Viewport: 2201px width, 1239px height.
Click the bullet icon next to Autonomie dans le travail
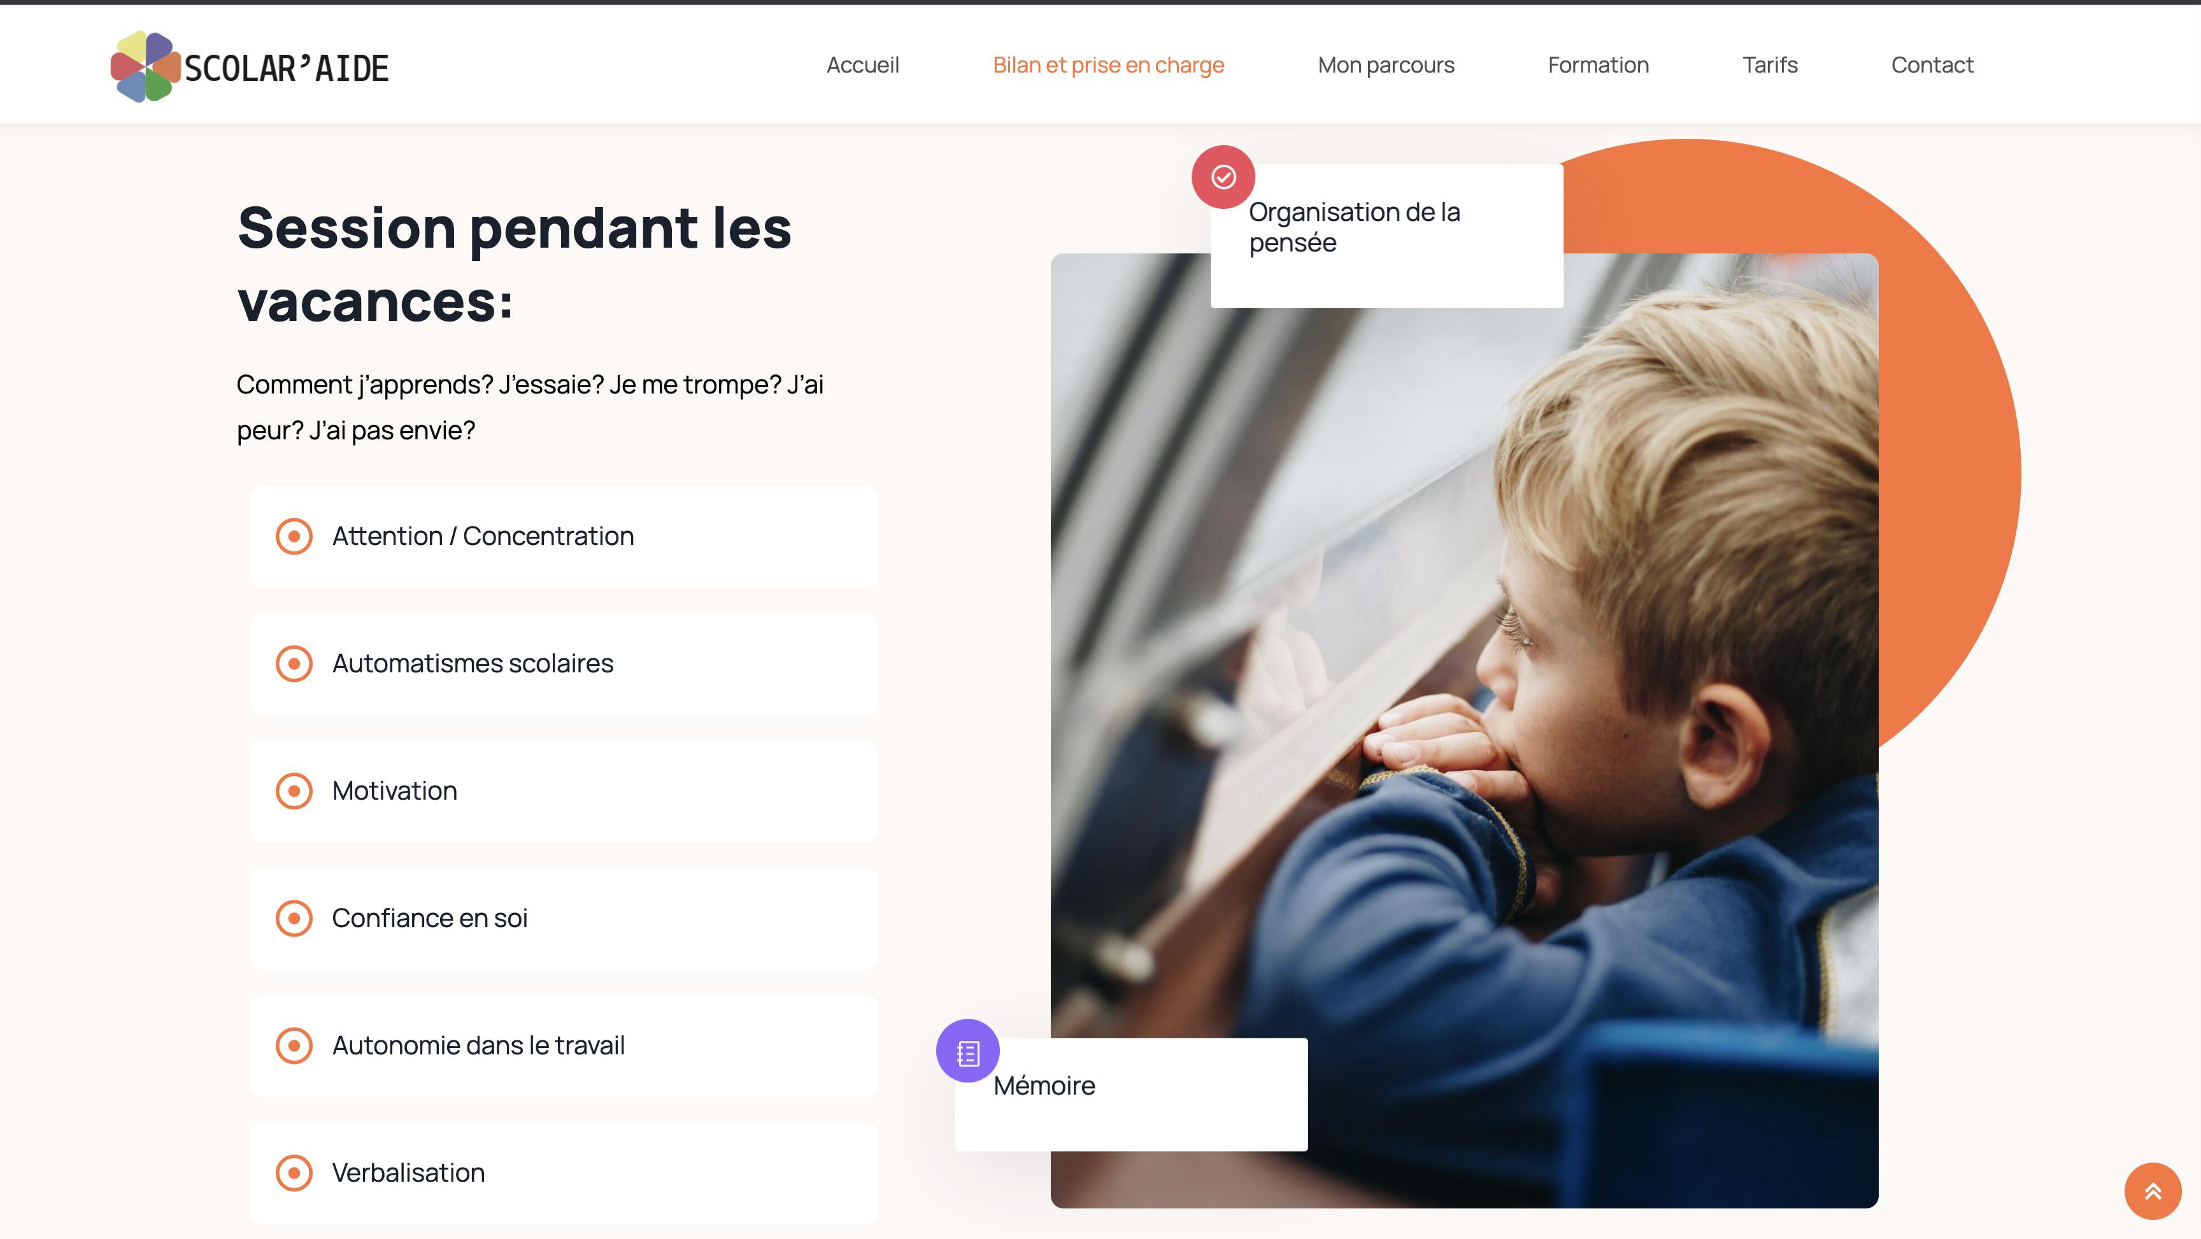pos(294,1046)
